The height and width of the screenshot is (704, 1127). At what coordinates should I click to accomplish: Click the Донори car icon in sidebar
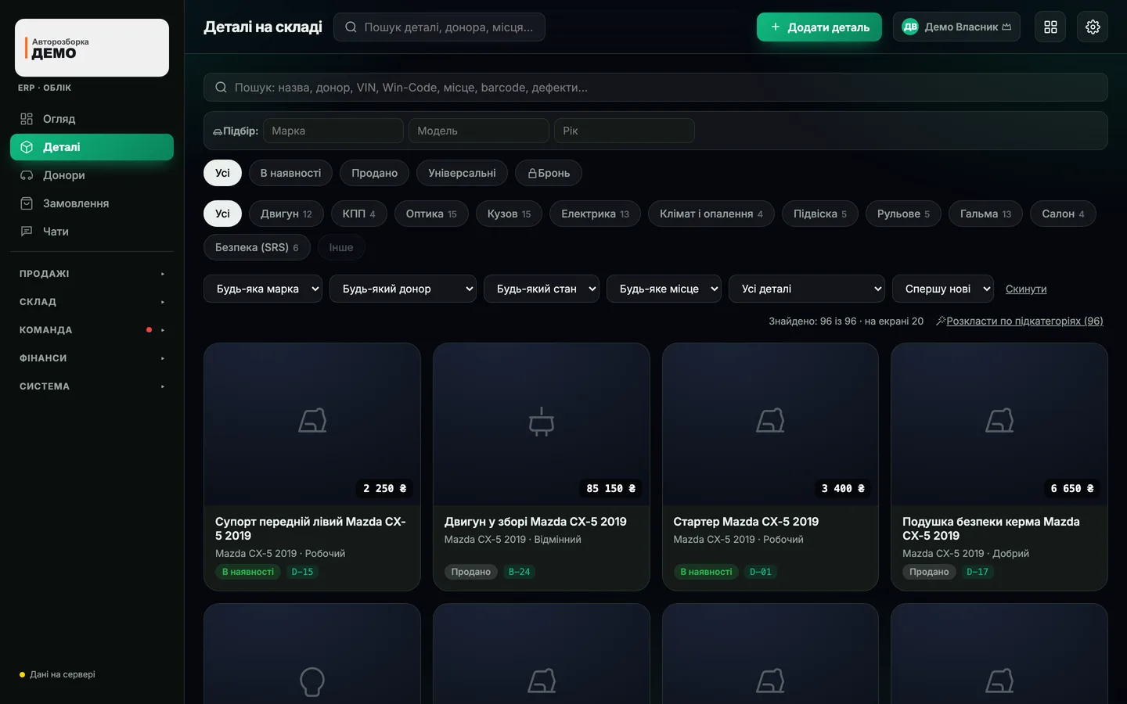point(27,175)
